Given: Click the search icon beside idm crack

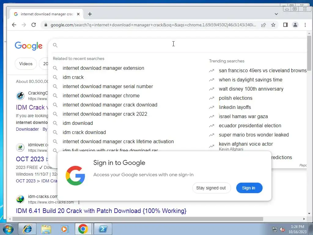Looking at the screenshot, I should pos(55,77).
